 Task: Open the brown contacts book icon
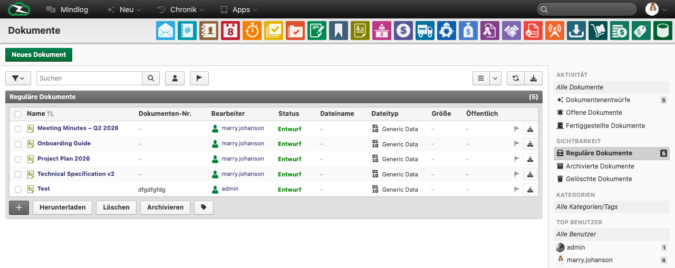pyautogui.click(x=209, y=31)
